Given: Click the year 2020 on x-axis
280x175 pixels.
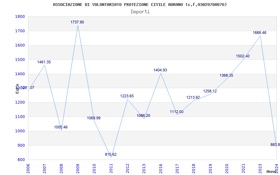Looking at the screenshot, I should tap(227, 168).
